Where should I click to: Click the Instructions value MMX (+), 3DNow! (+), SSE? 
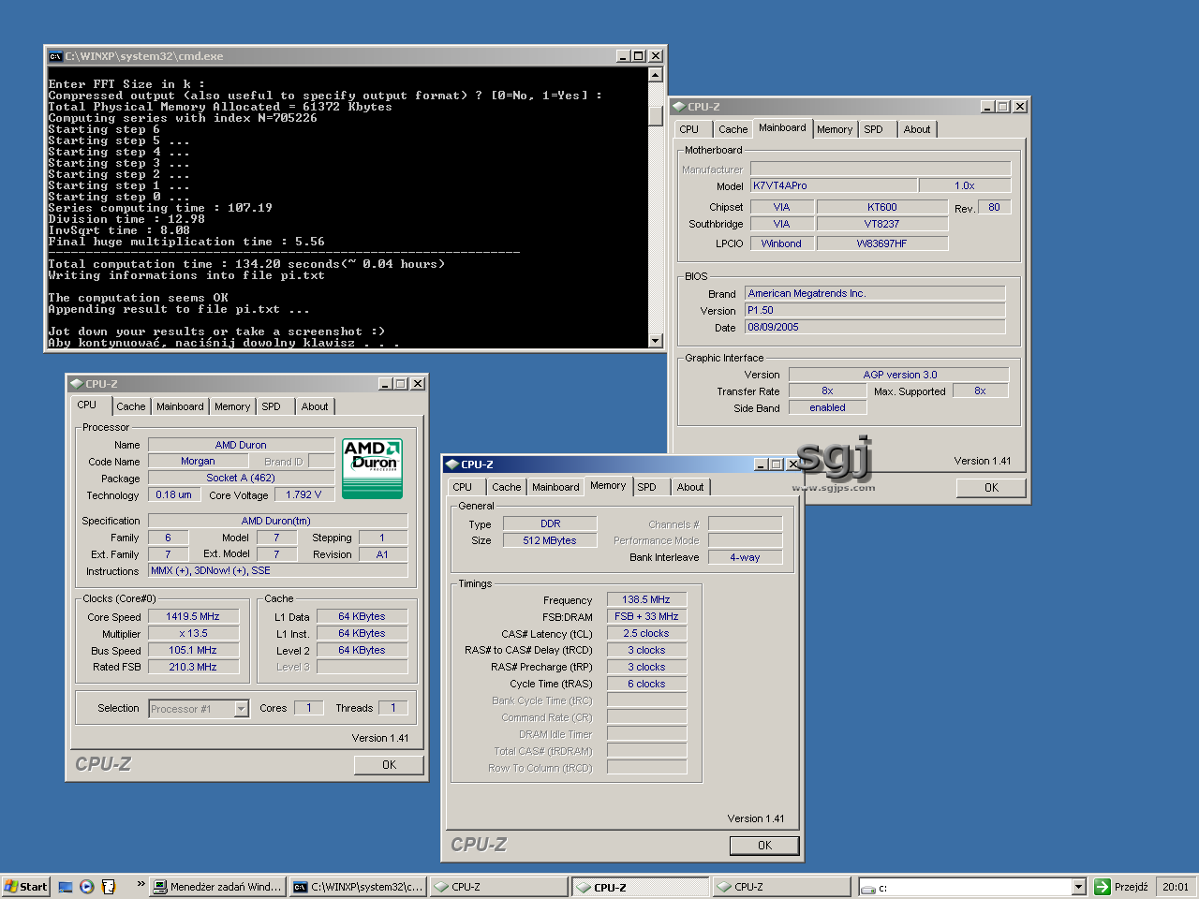click(278, 570)
